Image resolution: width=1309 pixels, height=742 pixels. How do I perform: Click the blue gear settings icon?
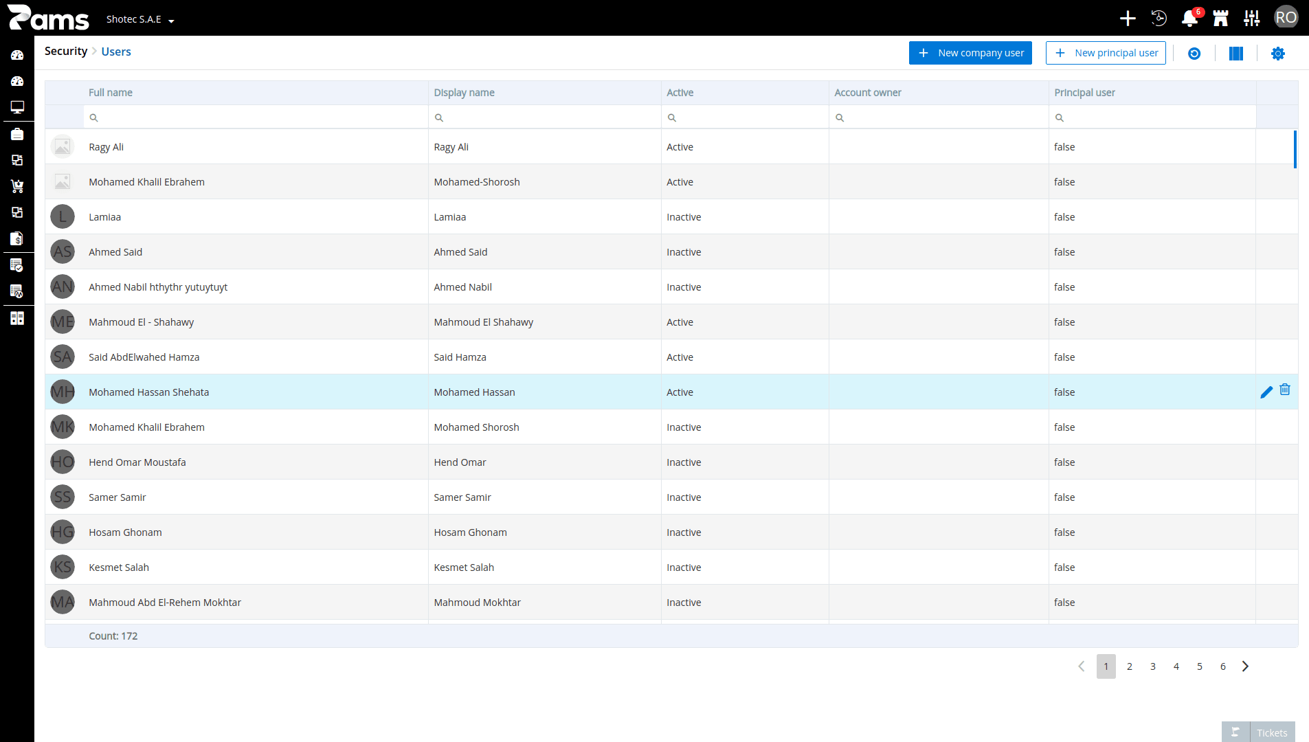click(1278, 54)
